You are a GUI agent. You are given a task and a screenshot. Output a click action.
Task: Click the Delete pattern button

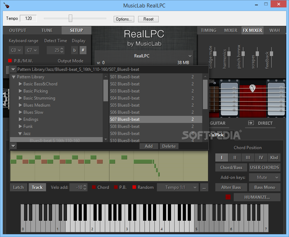pyautogui.click(x=169, y=146)
